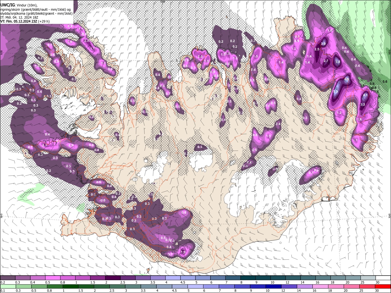This screenshot has width=391, height=293.
Task: Click the 'VT: Fim. 05.12.2024 23Z' valid time
Action: 19,21
